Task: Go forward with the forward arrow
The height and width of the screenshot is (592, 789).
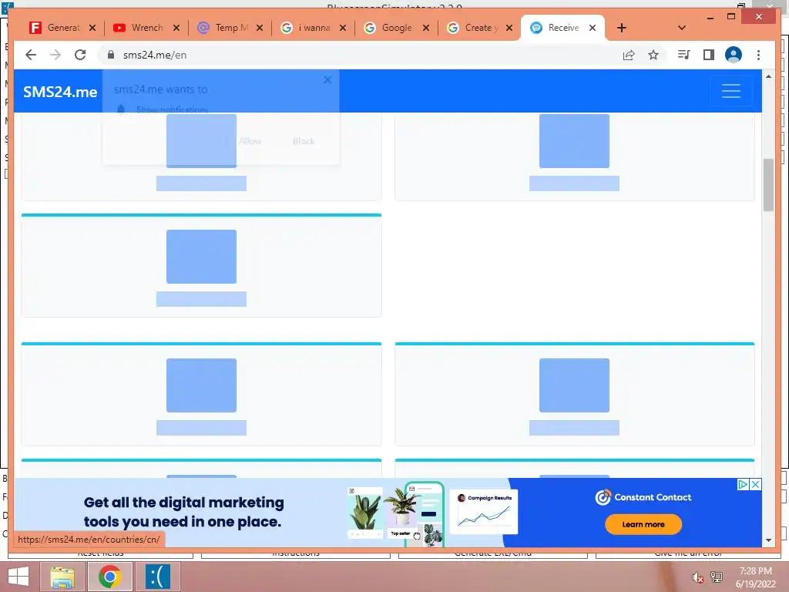Action: pos(55,55)
